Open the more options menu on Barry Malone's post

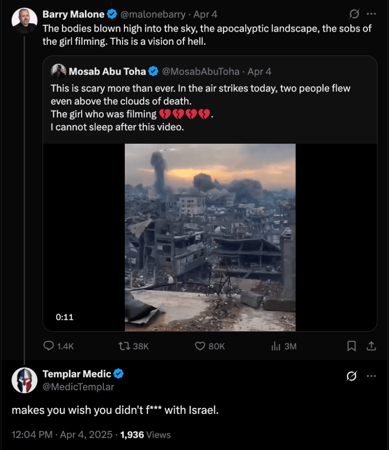point(371,15)
